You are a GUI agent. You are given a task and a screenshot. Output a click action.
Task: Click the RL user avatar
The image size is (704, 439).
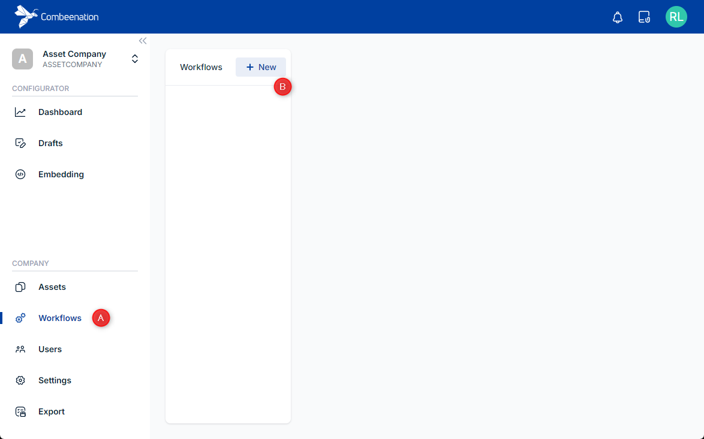click(676, 17)
